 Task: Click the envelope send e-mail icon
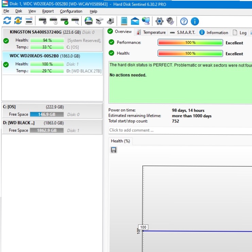pos(135,21)
